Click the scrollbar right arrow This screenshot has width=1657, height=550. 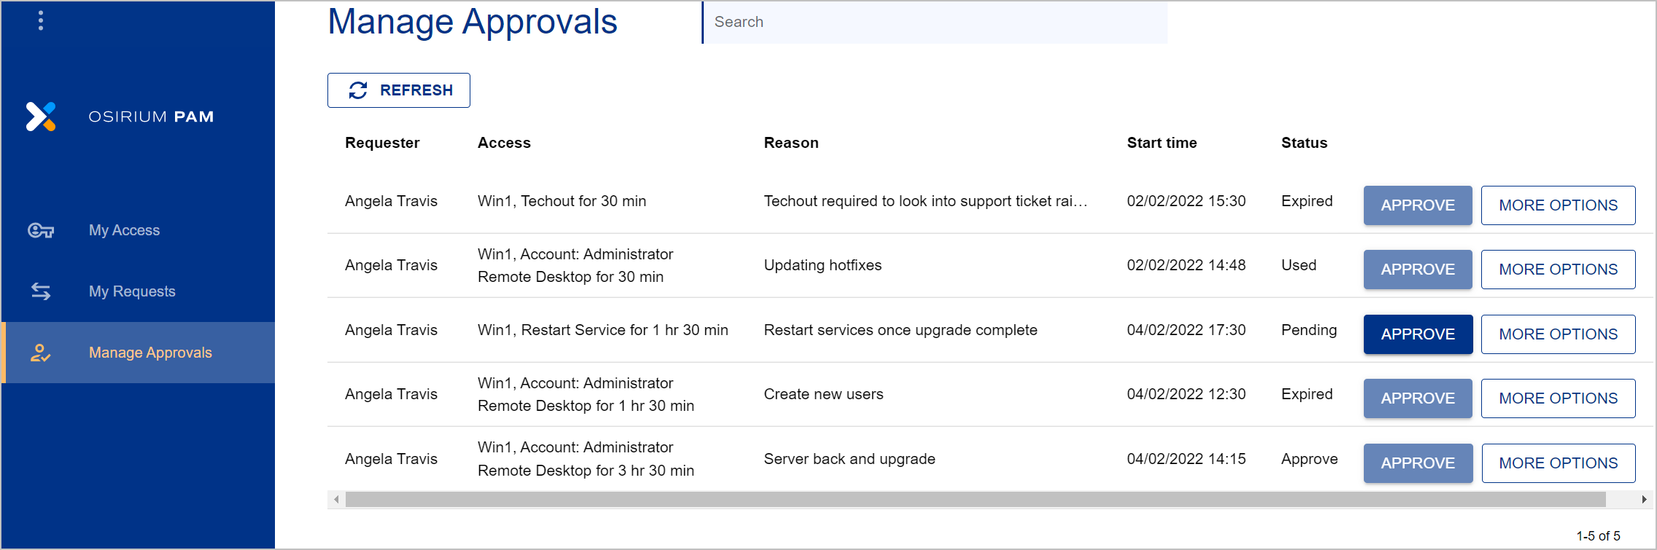(1644, 500)
